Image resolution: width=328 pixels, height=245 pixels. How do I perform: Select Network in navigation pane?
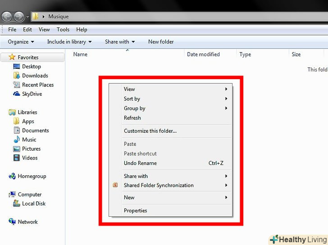[28, 222]
